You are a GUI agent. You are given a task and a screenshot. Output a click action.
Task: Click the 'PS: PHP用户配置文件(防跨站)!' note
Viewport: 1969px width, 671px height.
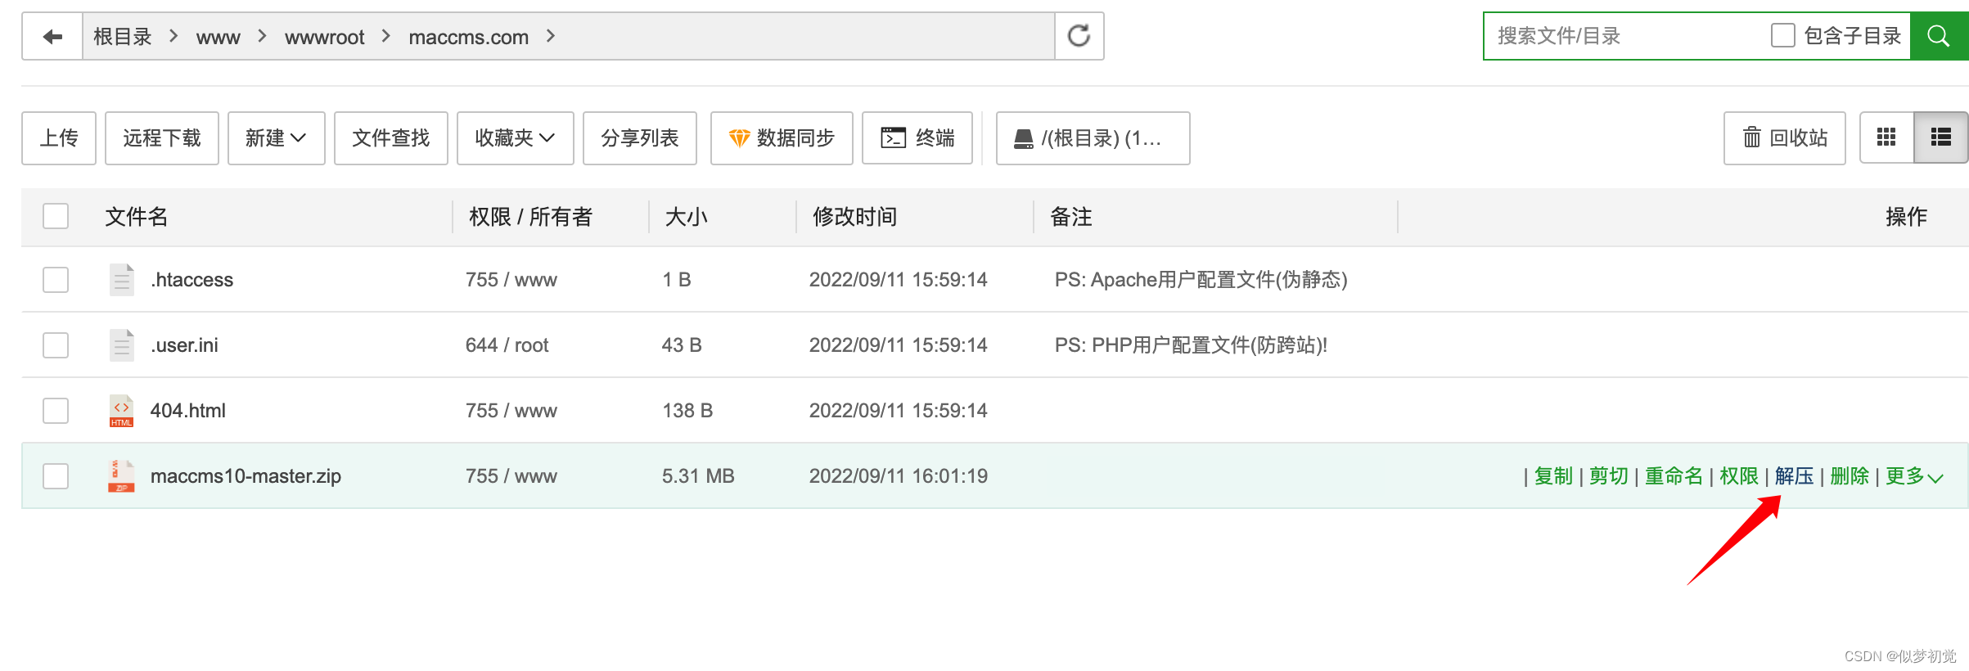[x=1191, y=345]
